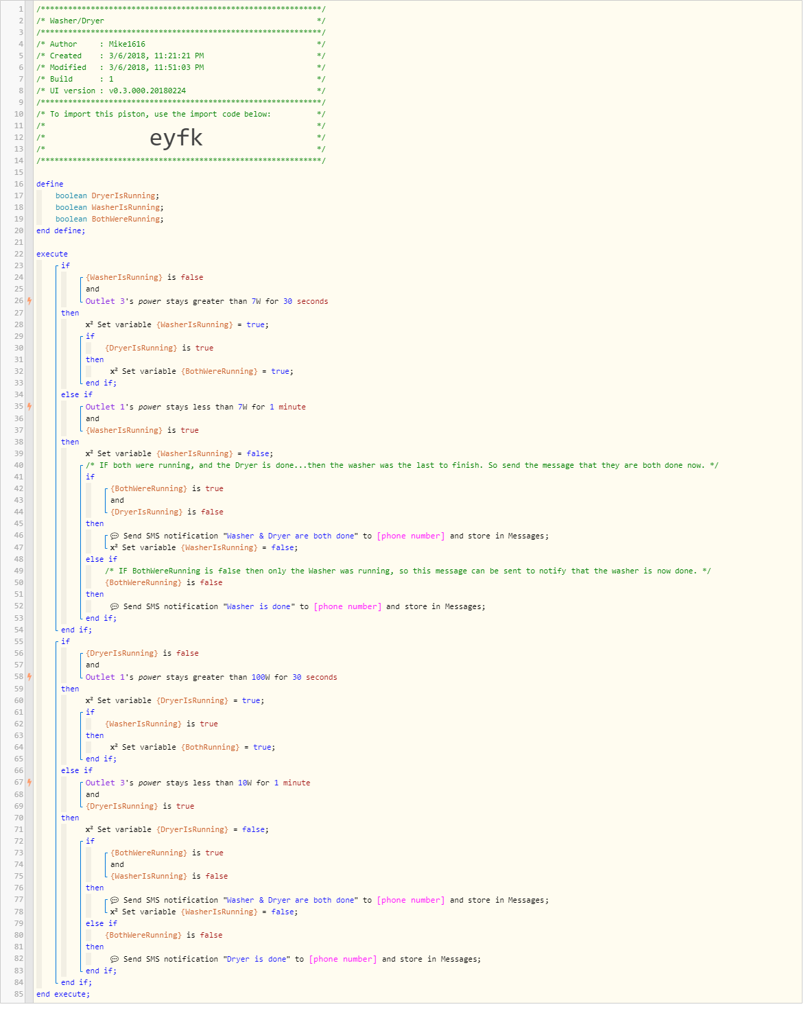Click the SMS bubble icon on line 46
Screen dimensions: 808x1009
pyautogui.click(x=115, y=536)
